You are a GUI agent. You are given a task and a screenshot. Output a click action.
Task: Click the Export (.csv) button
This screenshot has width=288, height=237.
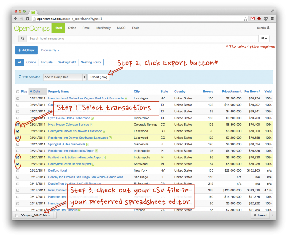[99, 77]
